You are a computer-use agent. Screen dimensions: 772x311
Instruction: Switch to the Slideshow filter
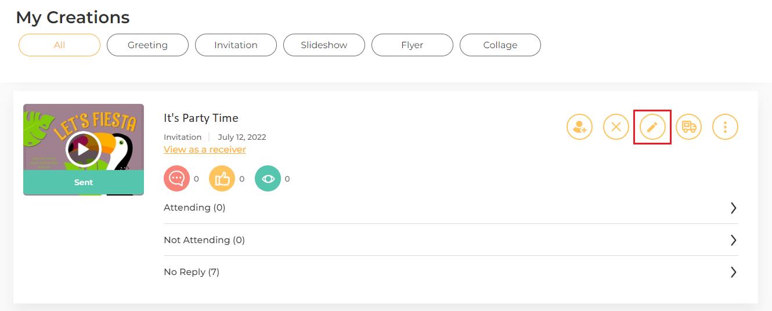324,45
